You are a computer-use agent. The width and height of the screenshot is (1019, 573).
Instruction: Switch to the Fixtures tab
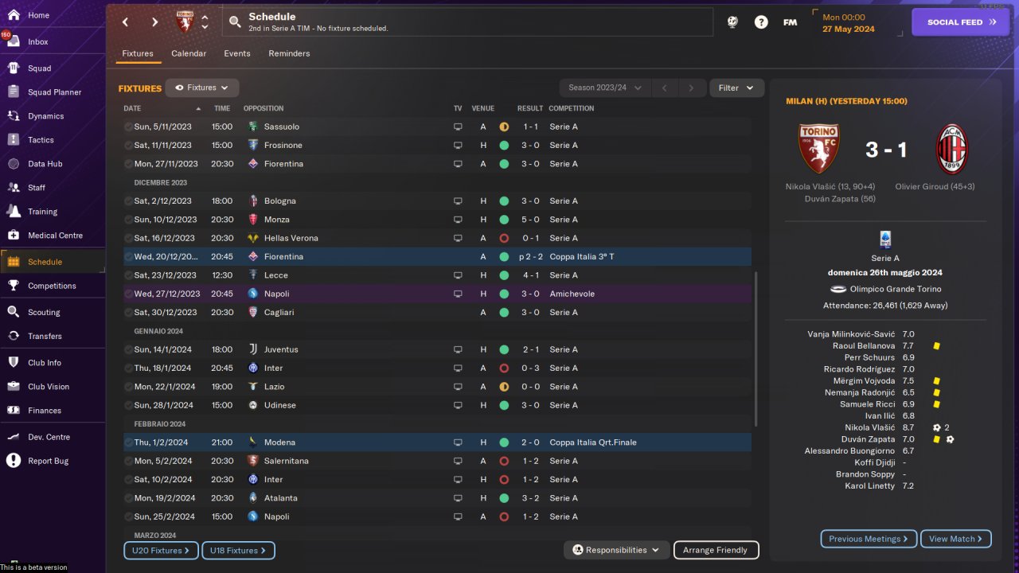coord(138,53)
